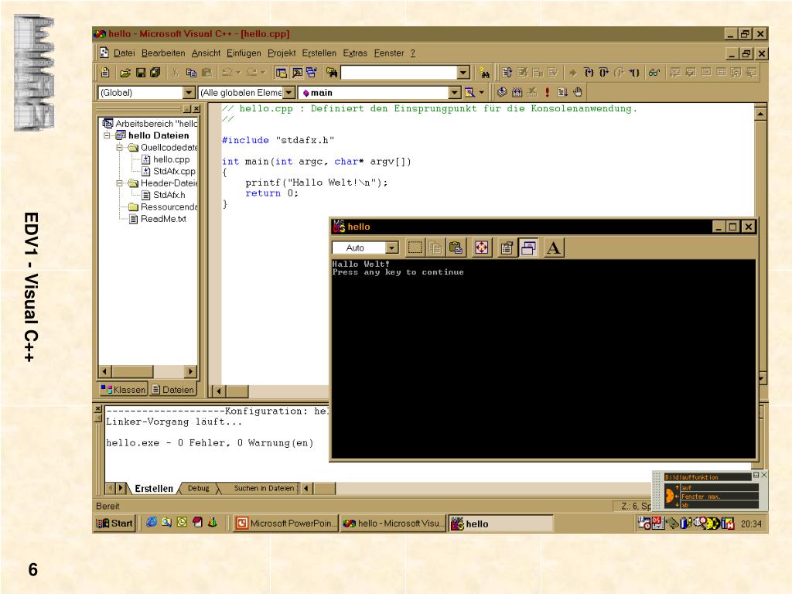Select StdAfx.cpp in the file tree
Image resolution: width=792 pixels, height=594 pixels.
174,171
